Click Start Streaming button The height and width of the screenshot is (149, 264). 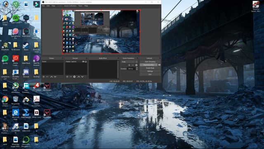coord(150,62)
